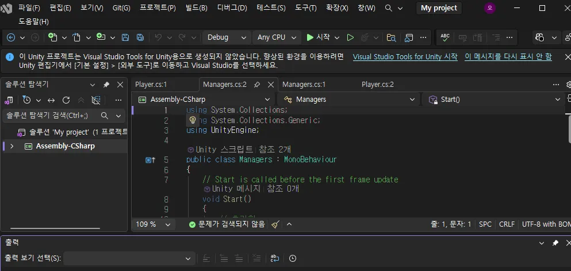Open the 출력 보기 선택 combo box

tap(129, 258)
